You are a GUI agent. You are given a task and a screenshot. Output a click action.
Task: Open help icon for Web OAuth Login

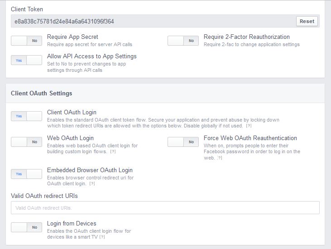tap(113, 152)
